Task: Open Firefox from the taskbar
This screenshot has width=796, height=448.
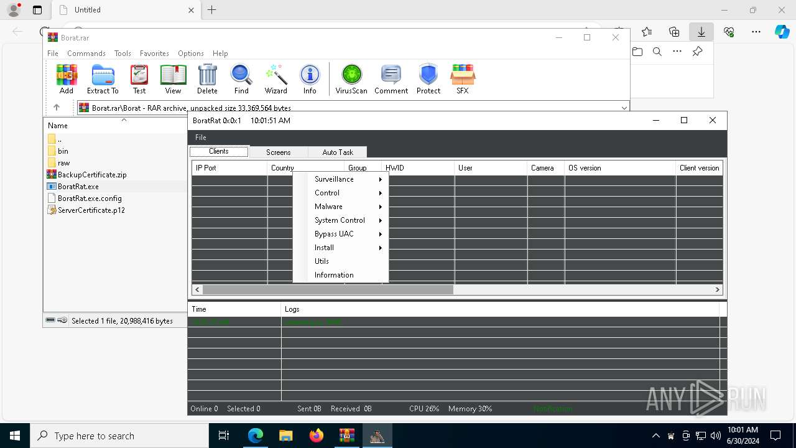Action: click(x=317, y=436)
